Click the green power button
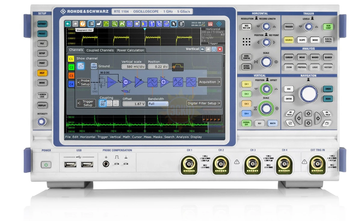 [x=46, y=165]
